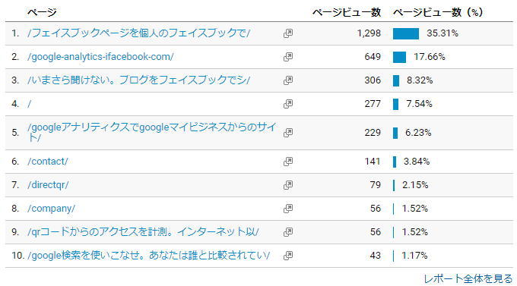Image resolution: width=517 pixels, height=286 pixels.
Task: Open external link icon for google-analytics-ifacebook-com row
Action: [x=288, y=57]
